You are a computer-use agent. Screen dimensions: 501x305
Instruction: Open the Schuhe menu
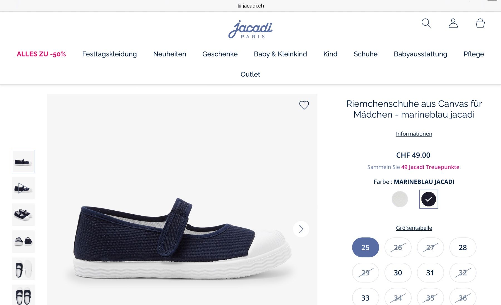(x=365, y=54)
